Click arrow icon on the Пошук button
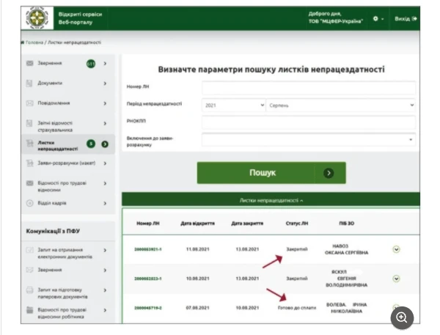 pyautogui.click(x=329, y=173)
